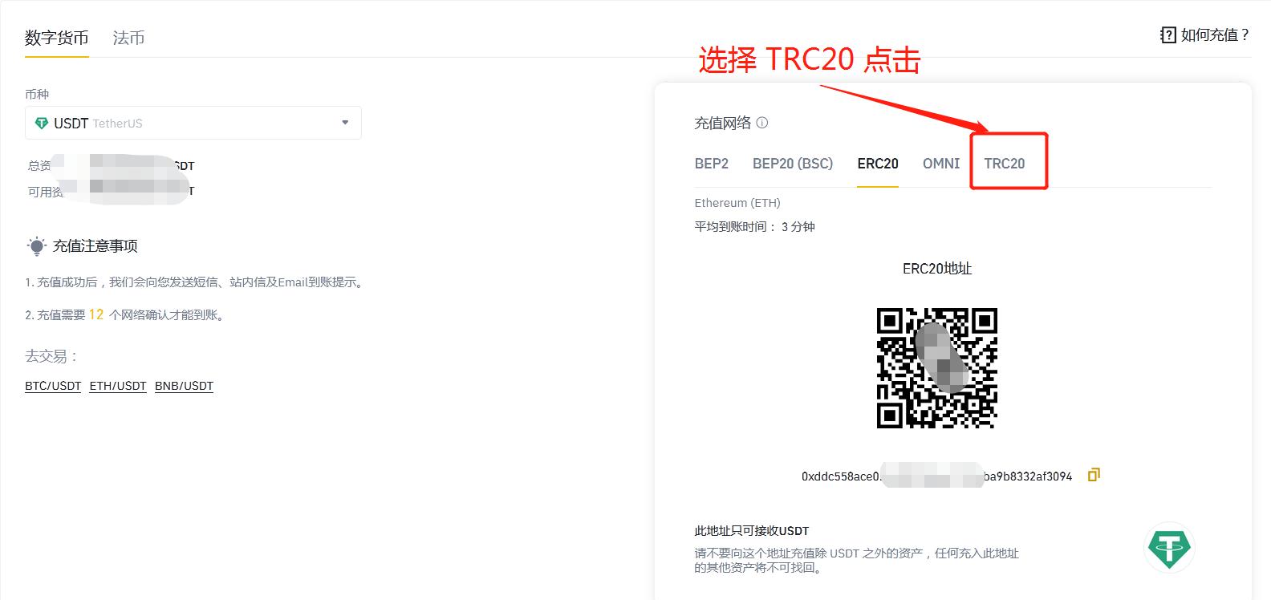
Task: Click the large Tether logo bottom right
Action: pyautogui.click(x=1169, y=549)
